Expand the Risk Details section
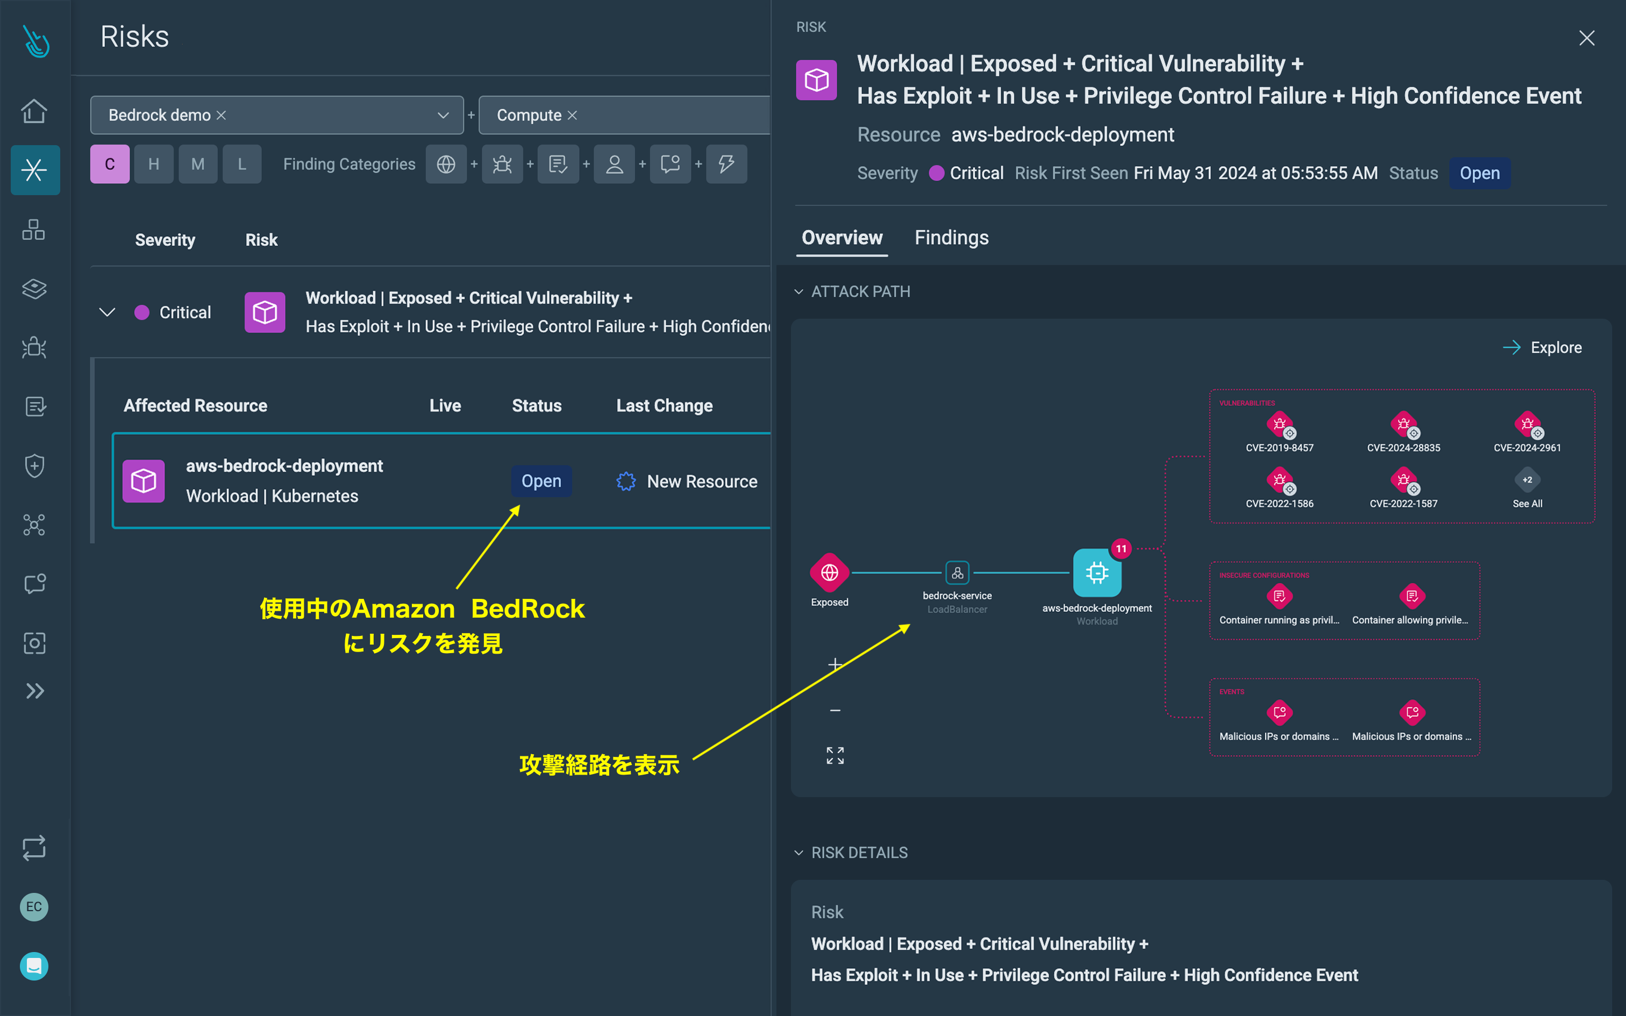This screenshot has width=1626, height=1016. (800, 852)
